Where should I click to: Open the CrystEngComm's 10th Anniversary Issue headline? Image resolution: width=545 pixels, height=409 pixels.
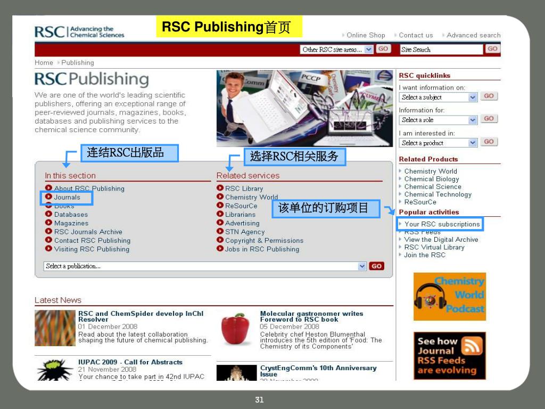pyautogui.click(x=318, y=371)
